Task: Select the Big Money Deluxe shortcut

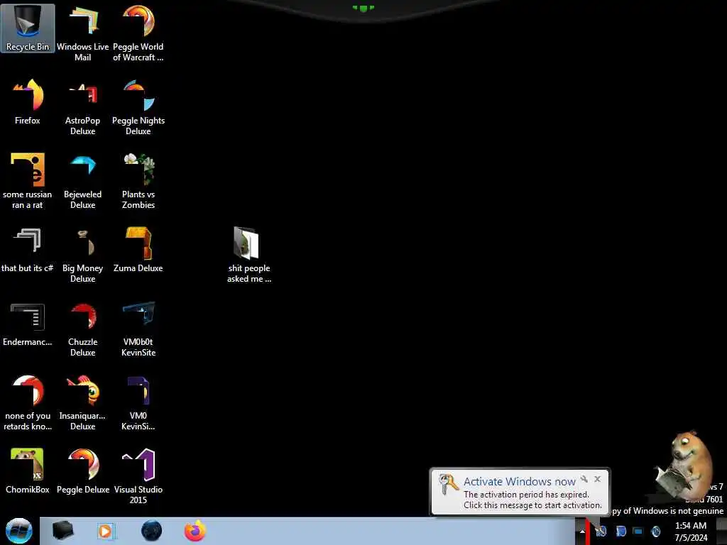Action: pyautogui.click(x=82, y=255)
